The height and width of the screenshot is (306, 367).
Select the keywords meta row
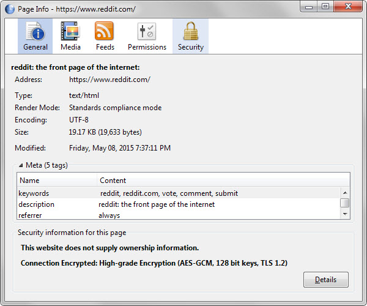[x=179, y=193]
